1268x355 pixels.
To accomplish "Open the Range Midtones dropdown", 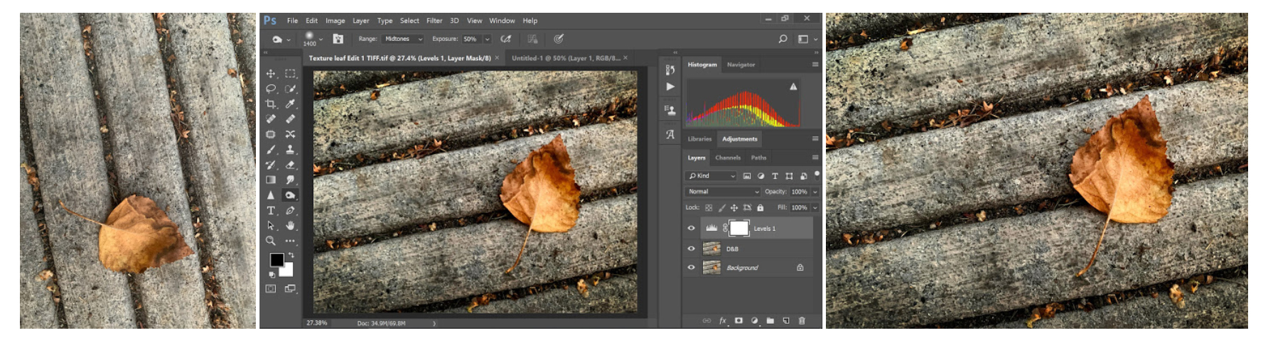I will (403, 39).
